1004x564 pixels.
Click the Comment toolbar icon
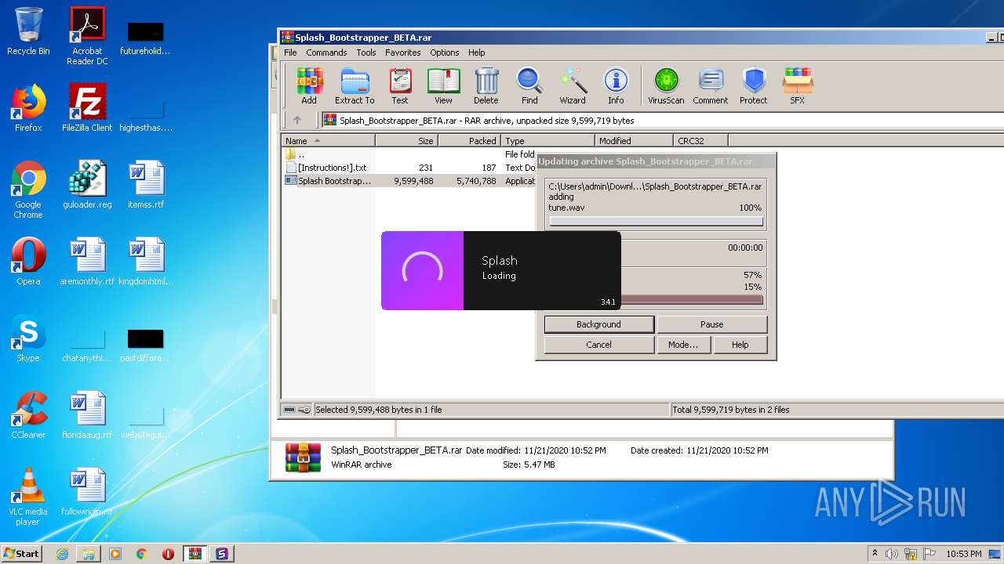[x=711, y=85]
